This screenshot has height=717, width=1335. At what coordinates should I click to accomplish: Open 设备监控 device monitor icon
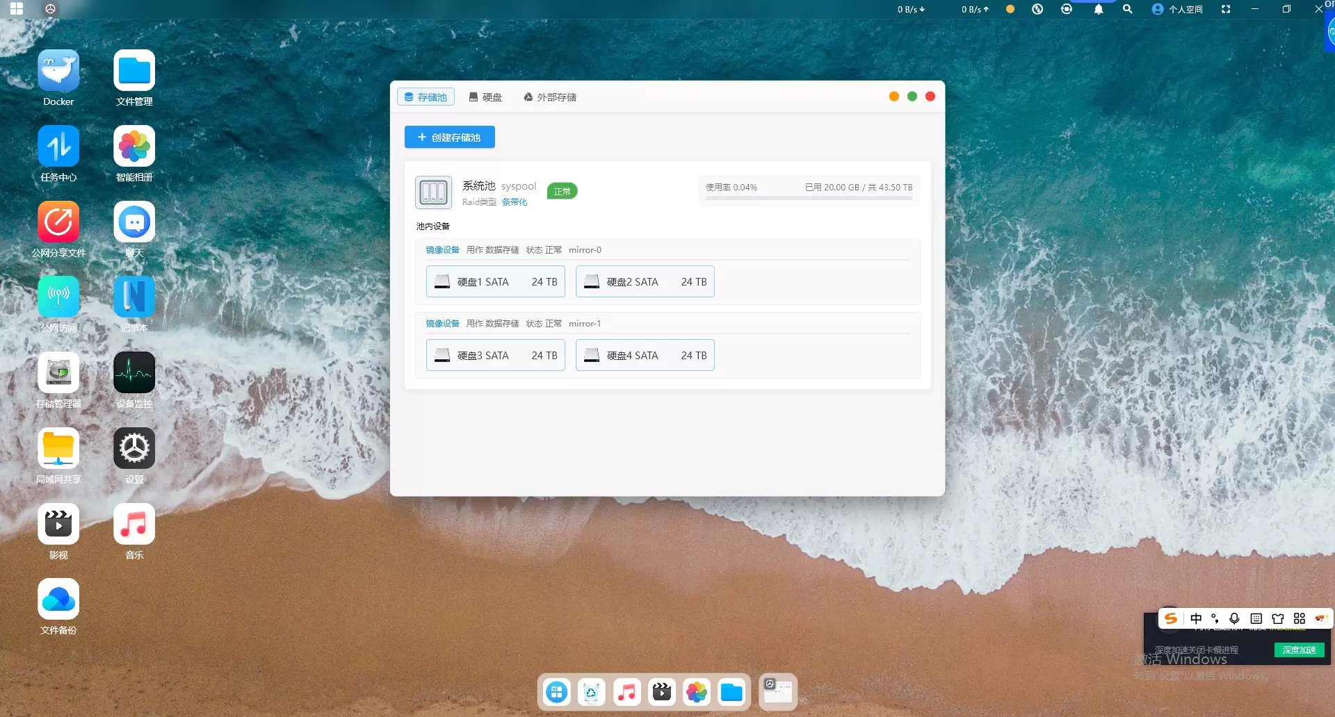(x=134, y=373)
